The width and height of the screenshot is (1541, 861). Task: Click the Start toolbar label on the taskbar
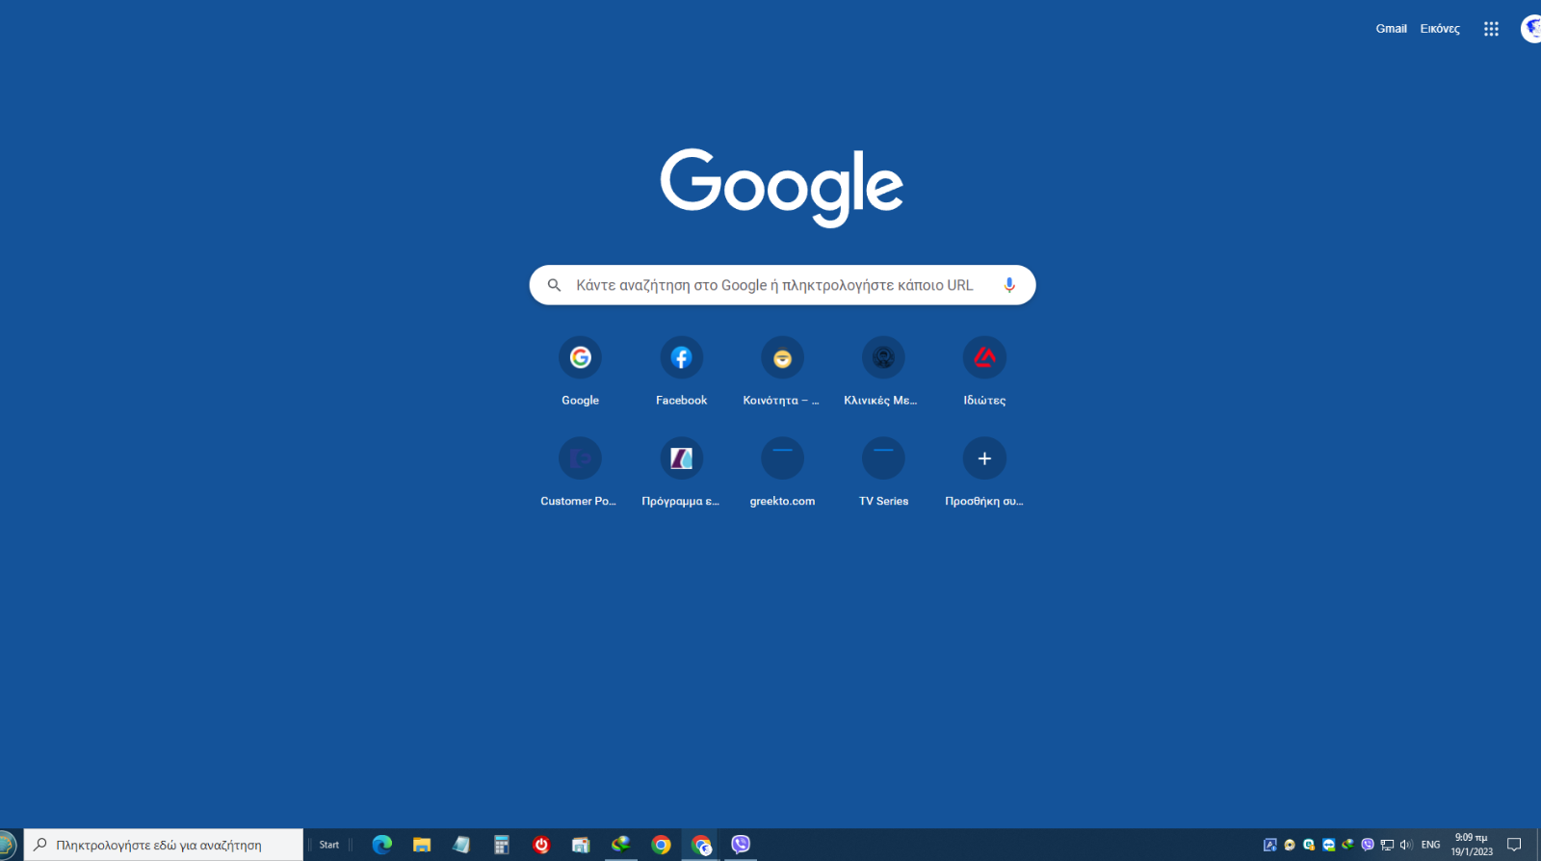[x=329, y=845]
